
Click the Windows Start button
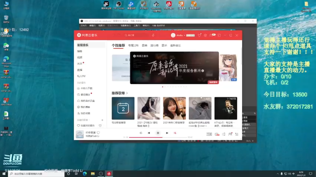tap(4, 173)
